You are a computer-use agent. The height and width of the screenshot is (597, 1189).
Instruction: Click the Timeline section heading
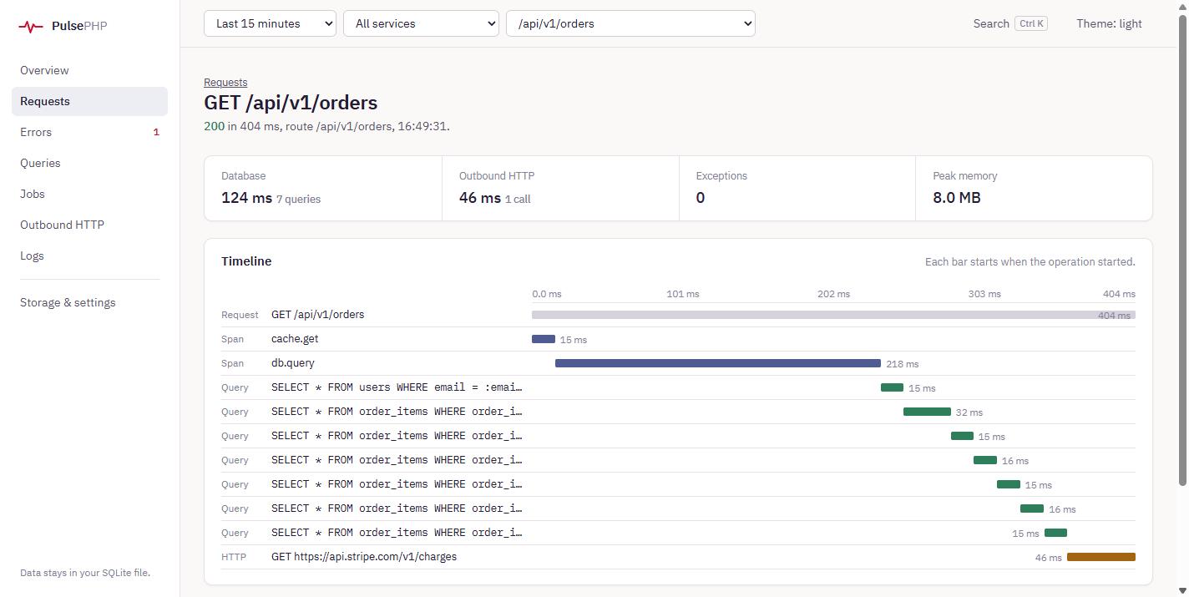point(246,261)
